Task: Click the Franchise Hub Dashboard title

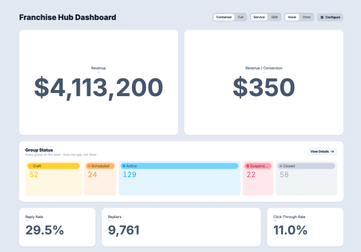Action: click(67, 18)
